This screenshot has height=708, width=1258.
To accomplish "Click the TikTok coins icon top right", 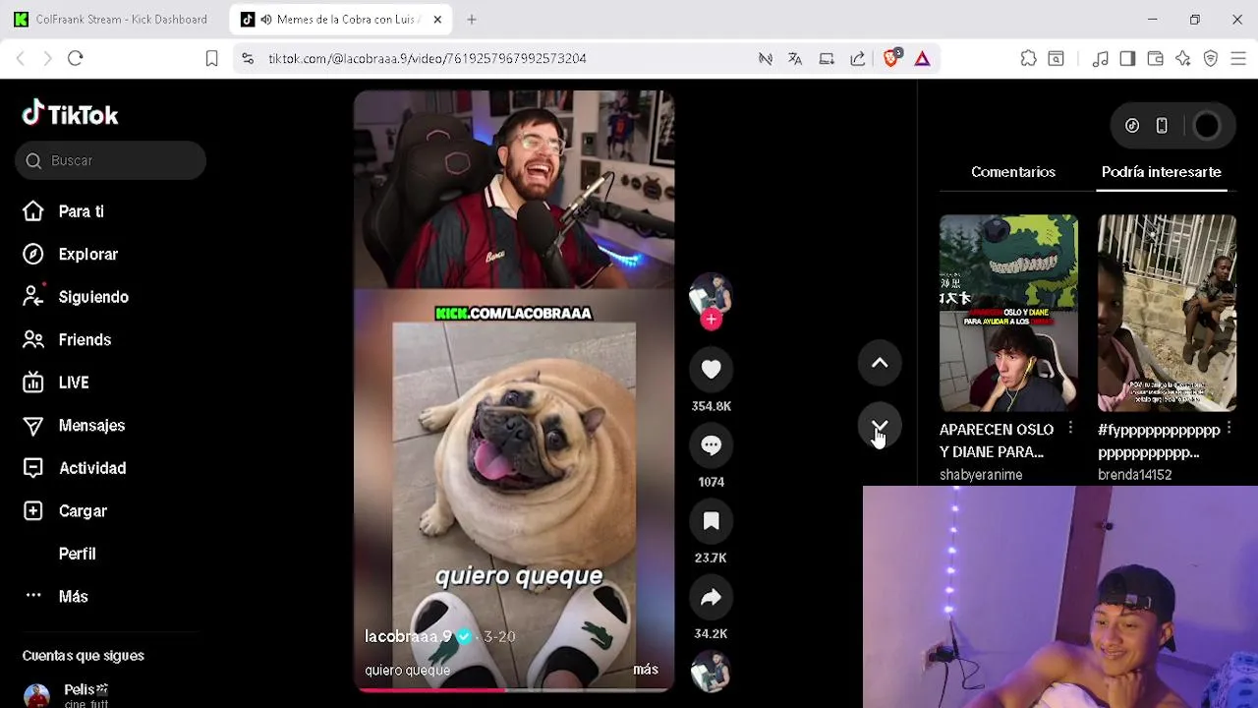I will point(1132,126).
